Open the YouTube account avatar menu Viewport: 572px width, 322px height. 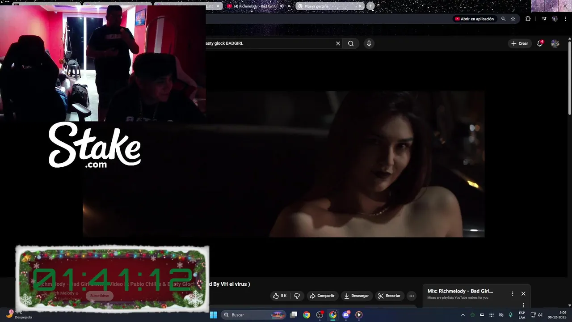(x=555, y=43)
